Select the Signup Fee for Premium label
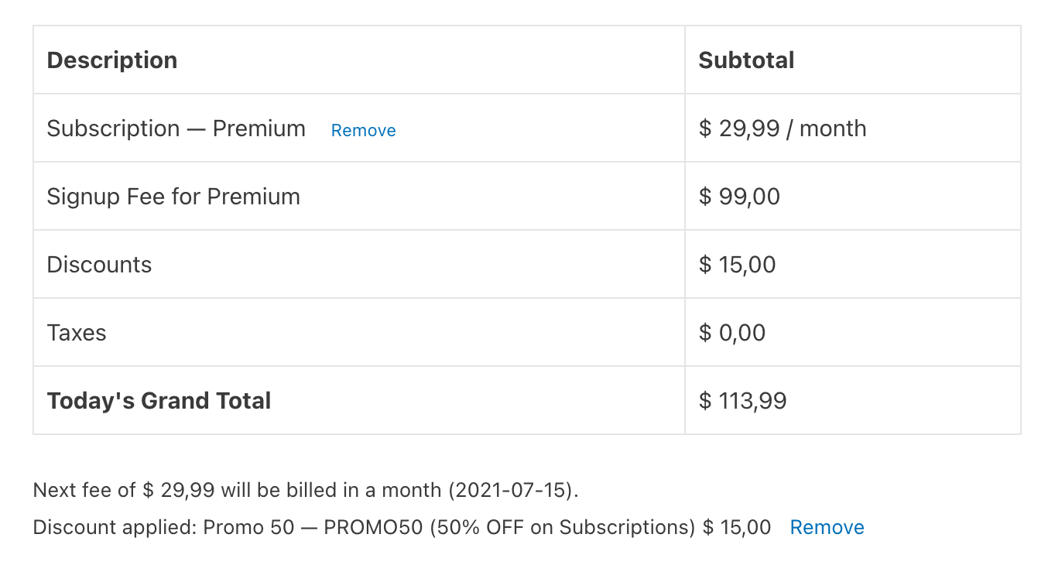Viewport: 1048px width, 565px height. [x=173, y=197]
